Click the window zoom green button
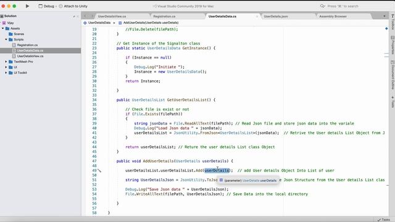The image size is (395, 222). (x=14, y=6)
